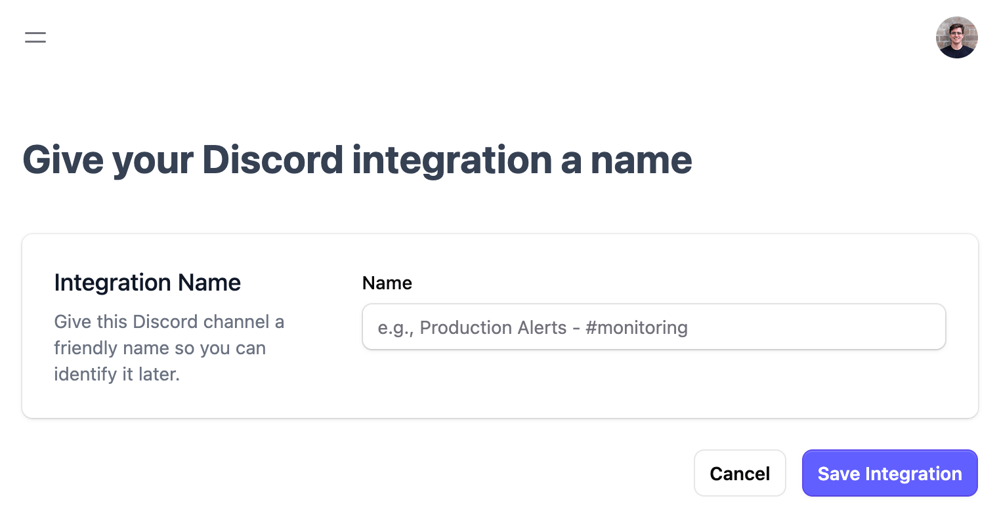Expand the menu via the hamburger icon
The height and width of the screenshot is (513, 999).
(35, 37)
